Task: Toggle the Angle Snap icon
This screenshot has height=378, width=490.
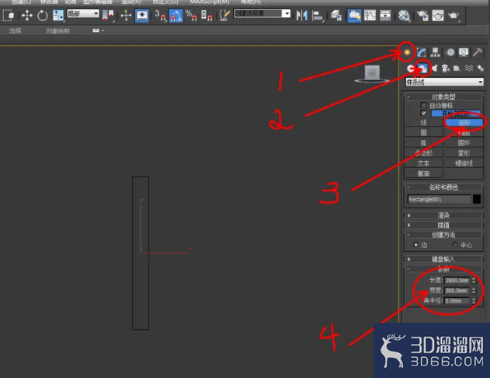Action: click(175, 16)
